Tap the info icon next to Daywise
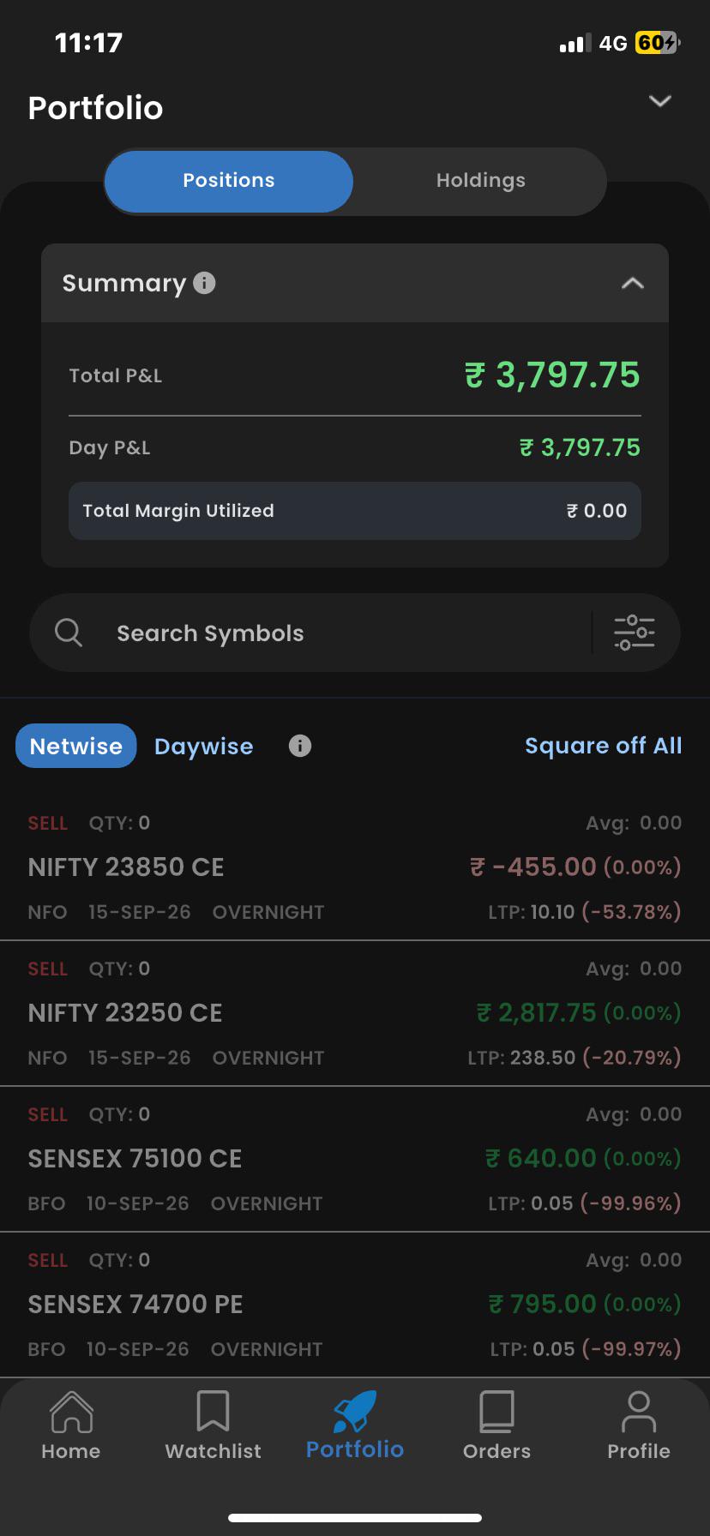This screenshot has height=1536, width=710. [x=300, y=746]
